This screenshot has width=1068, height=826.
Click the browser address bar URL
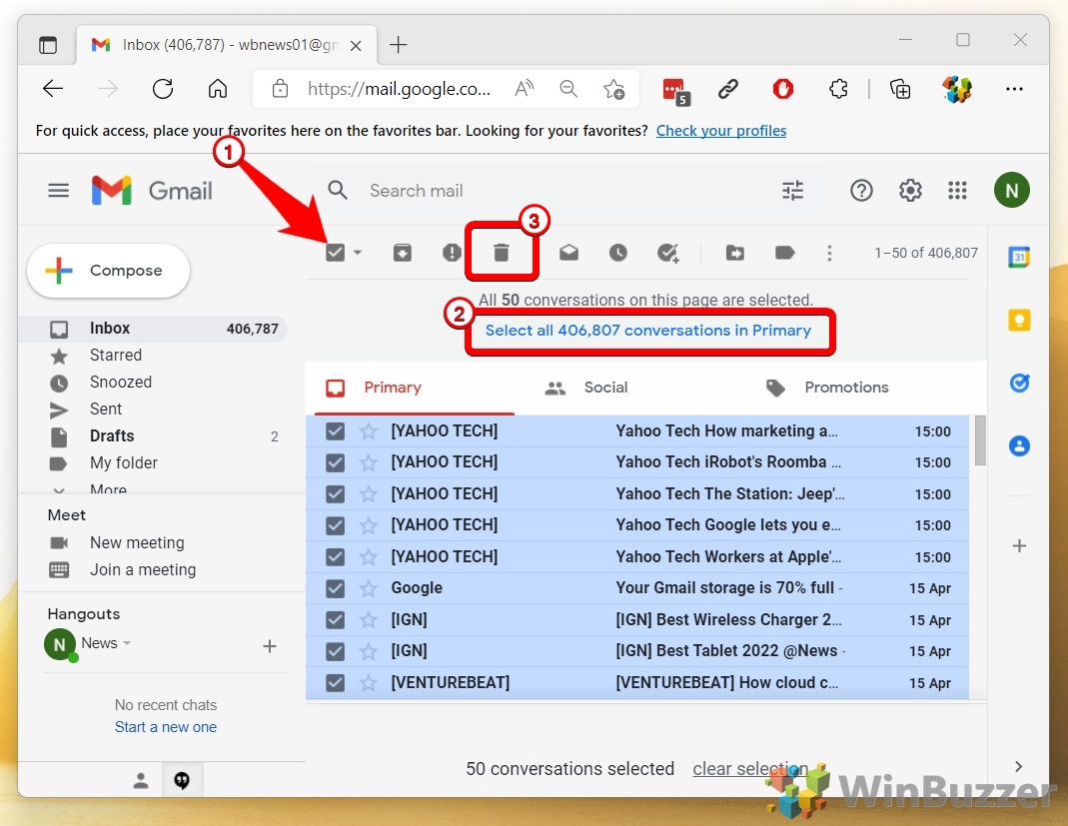pyautogui.click(x=399, y=89)
